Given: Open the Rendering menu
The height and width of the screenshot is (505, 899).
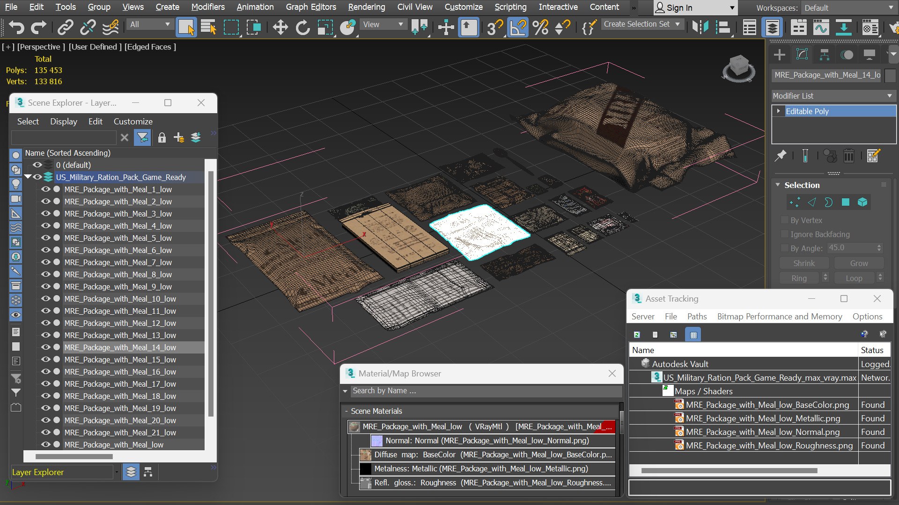Looking at the screenshot, I should coord(367,7).
